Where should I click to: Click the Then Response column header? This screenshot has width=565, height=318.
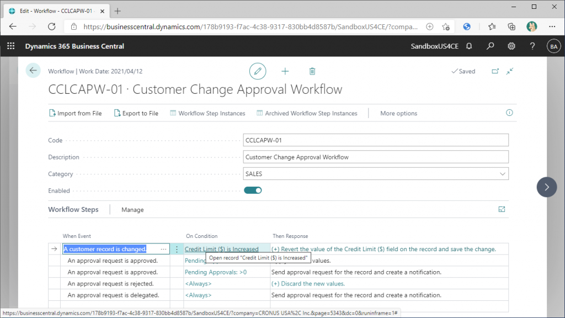[290, 236]
